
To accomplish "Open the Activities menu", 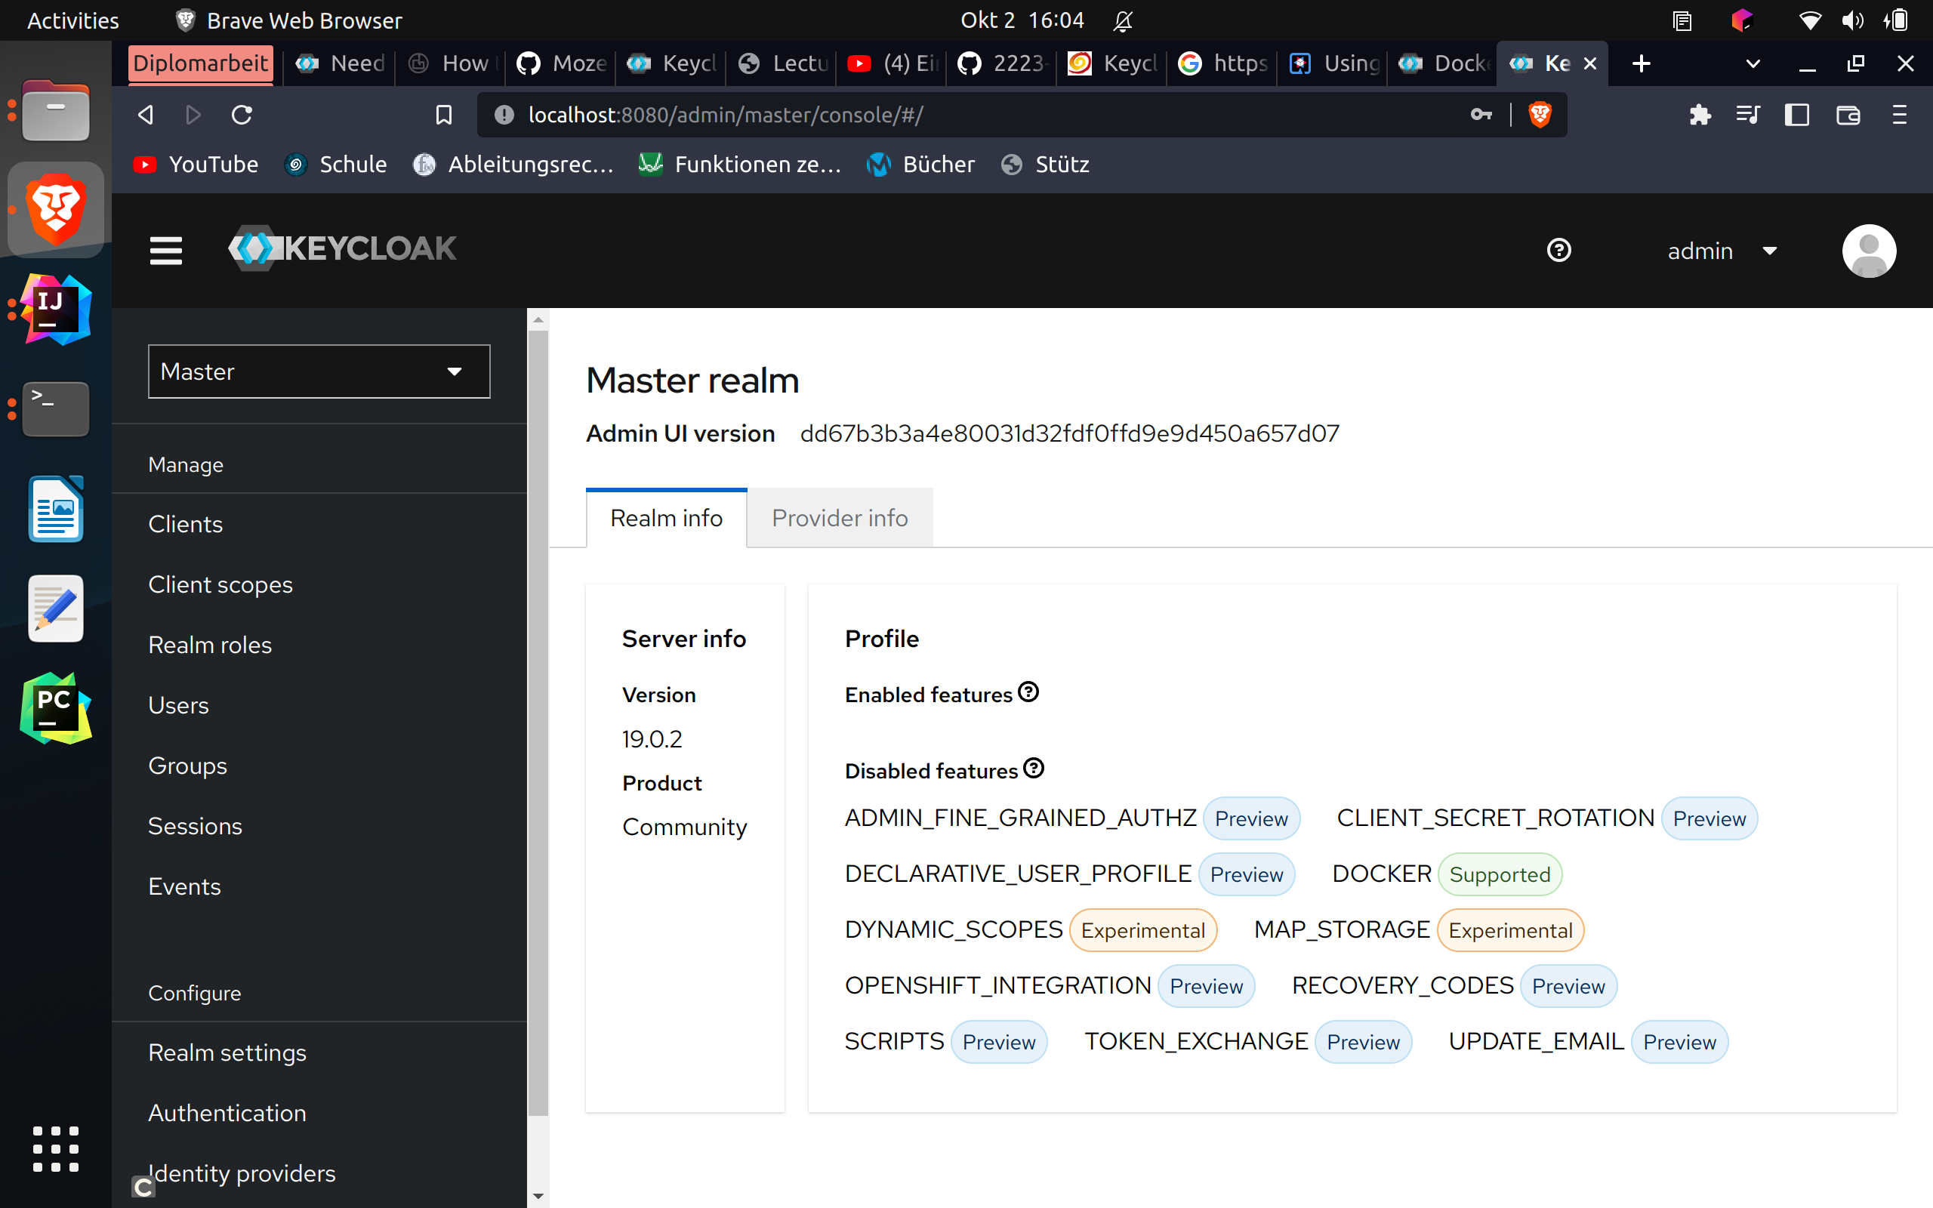I will (72, 20).
